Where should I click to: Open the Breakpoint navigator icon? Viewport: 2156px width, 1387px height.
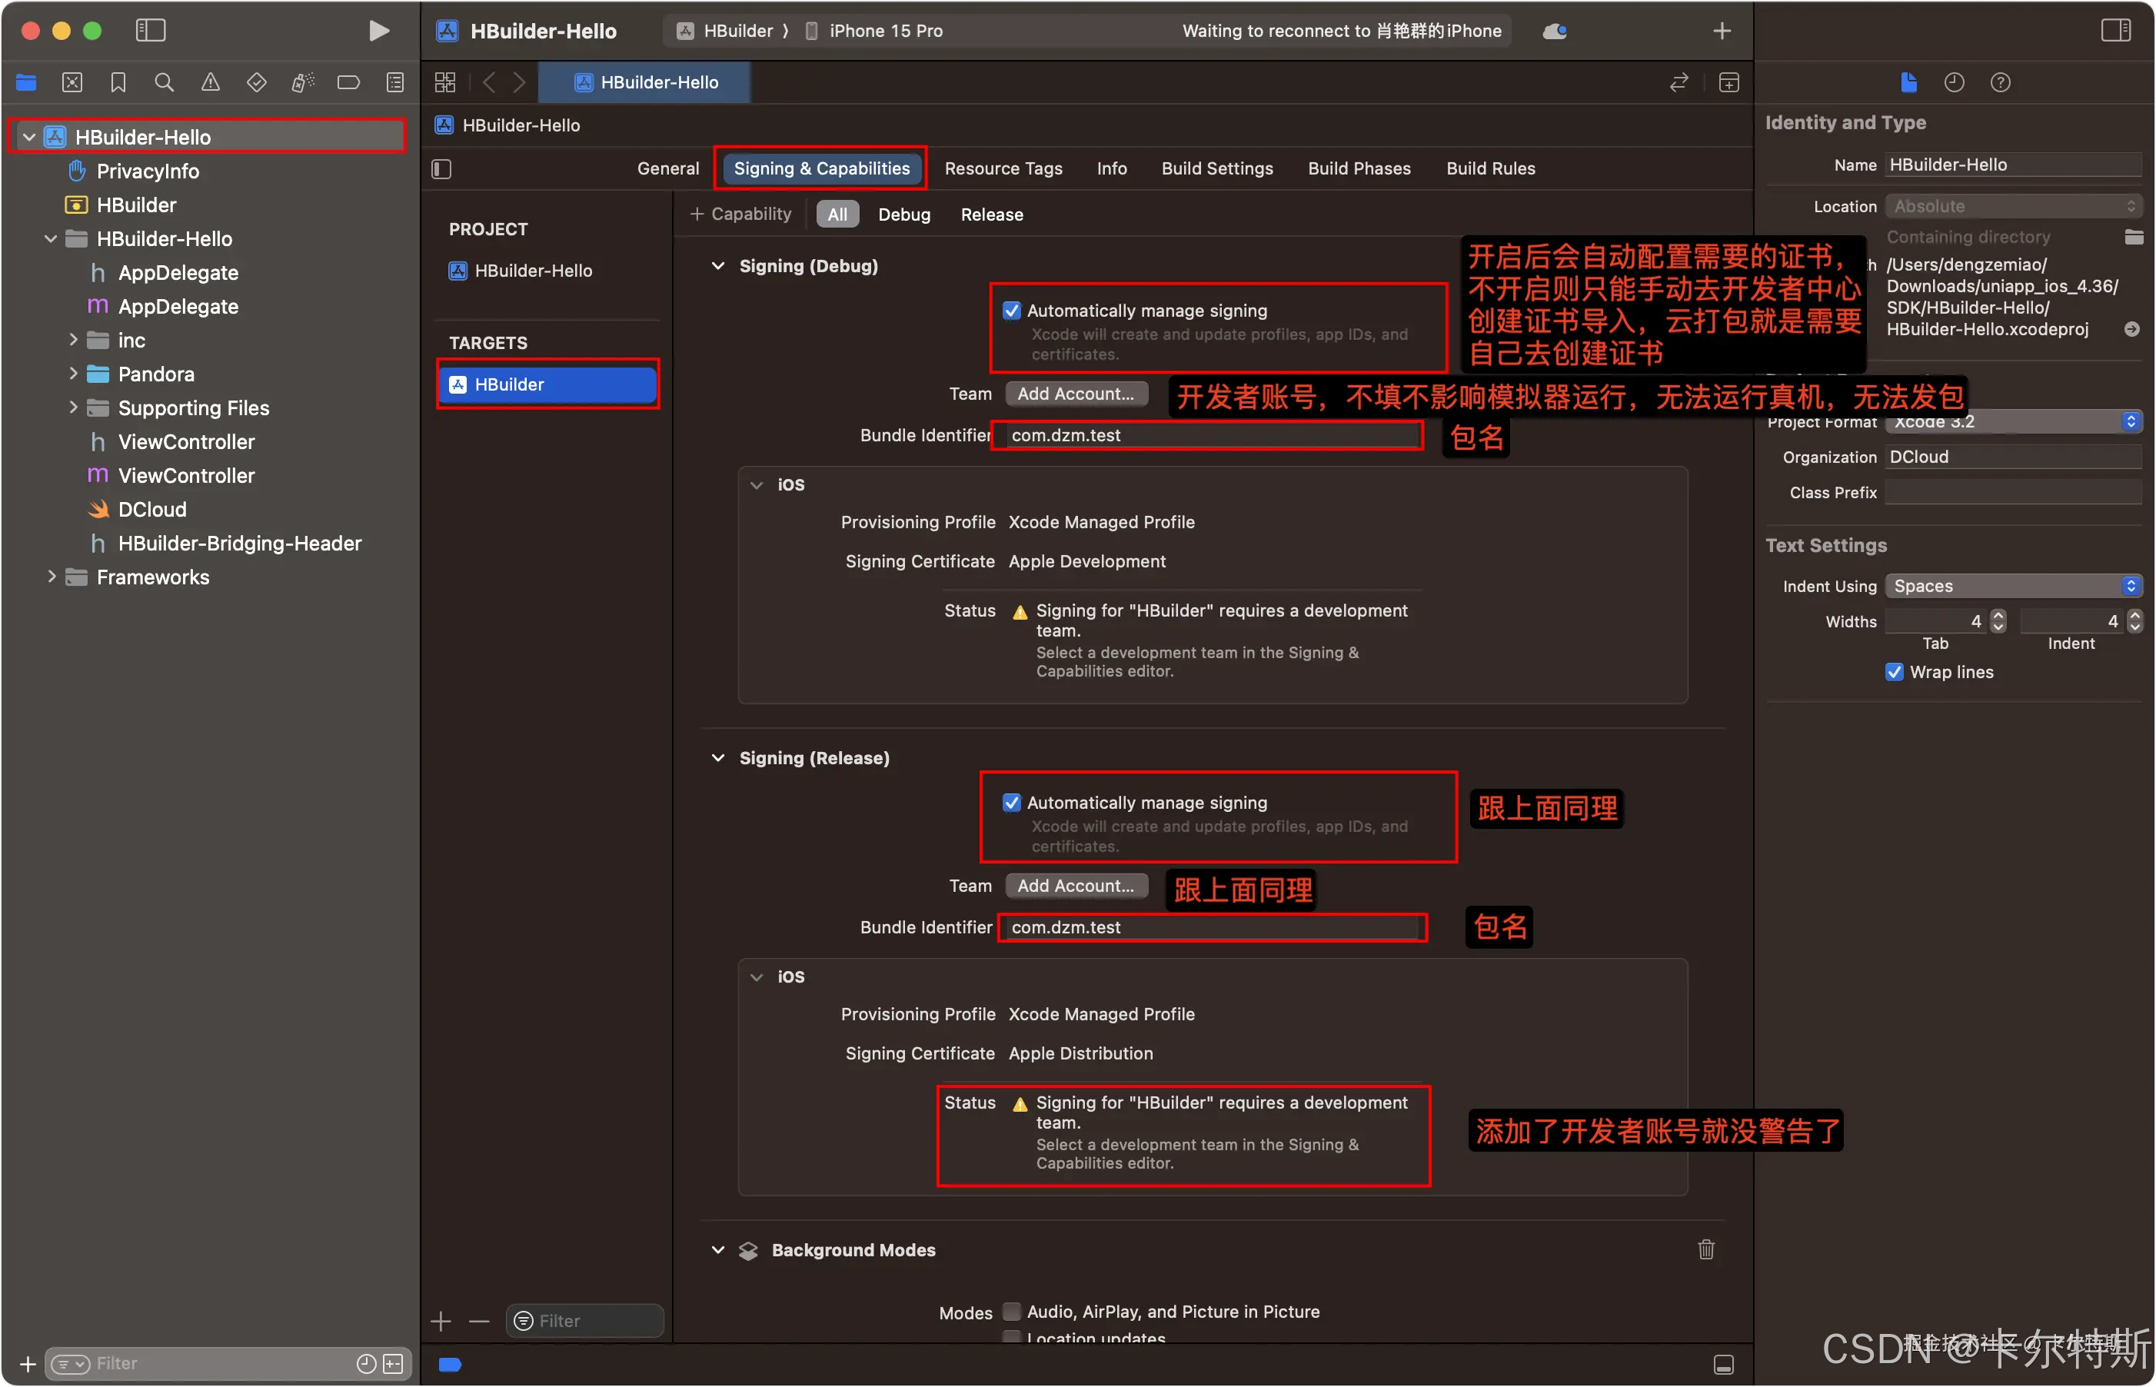tap(348, 83)
